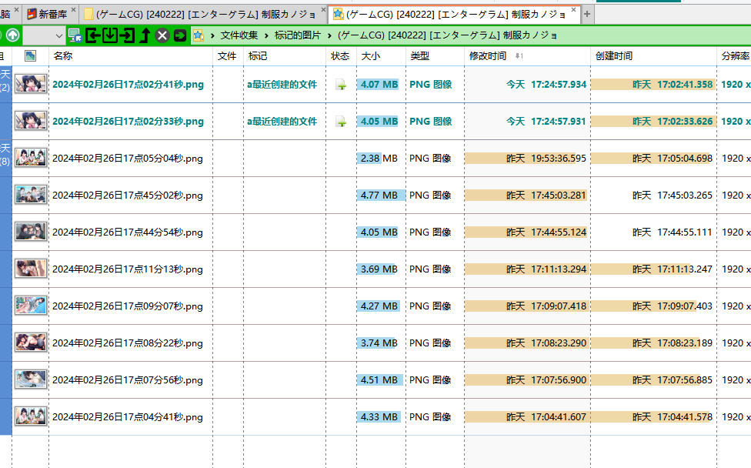Expand the 文件收集 breadcrumb arrow

click(213, 35)
